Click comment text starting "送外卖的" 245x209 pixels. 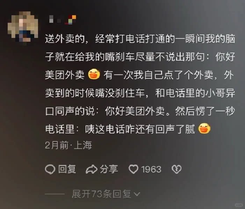tap(140, 84)
